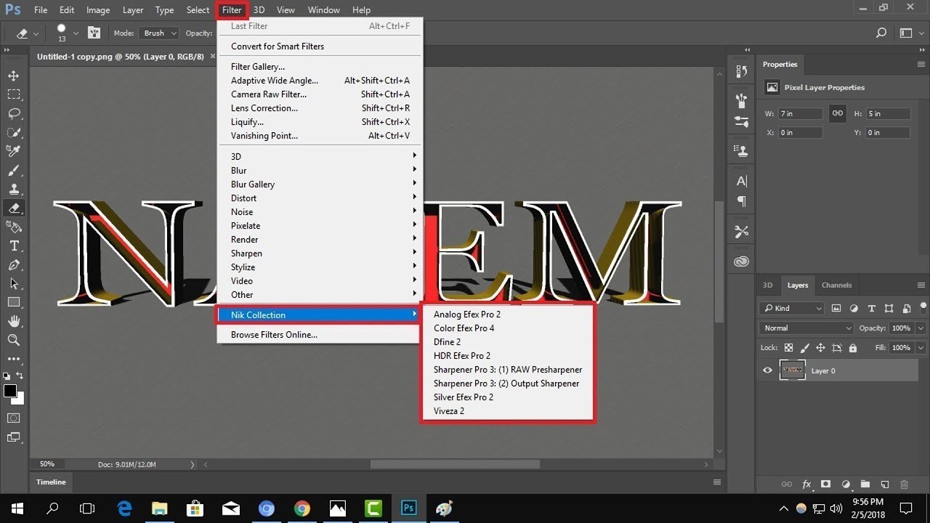Expand the Blur submenu
Screen dimensions: 930x523
pyautogui.click(x=320, y=170)
